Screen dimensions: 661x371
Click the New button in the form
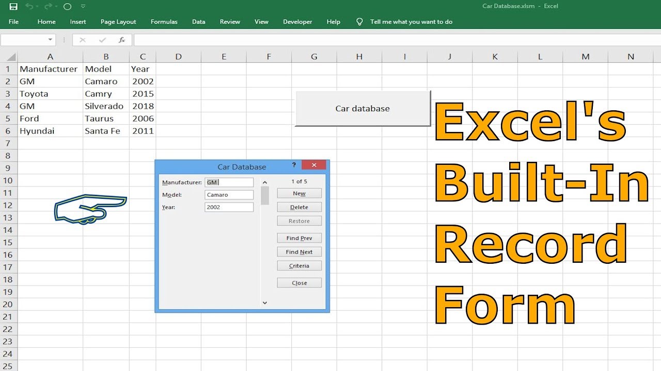click(x=299, y=193)
